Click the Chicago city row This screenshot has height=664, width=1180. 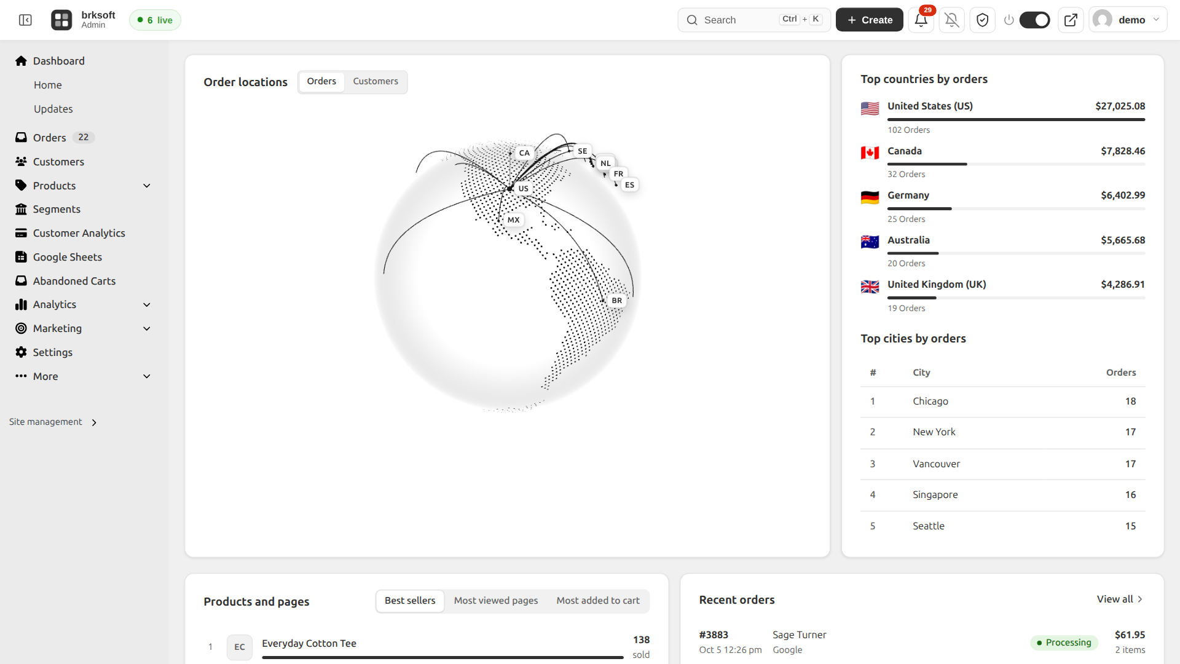pyautogui.click(x=1002, y=401)
